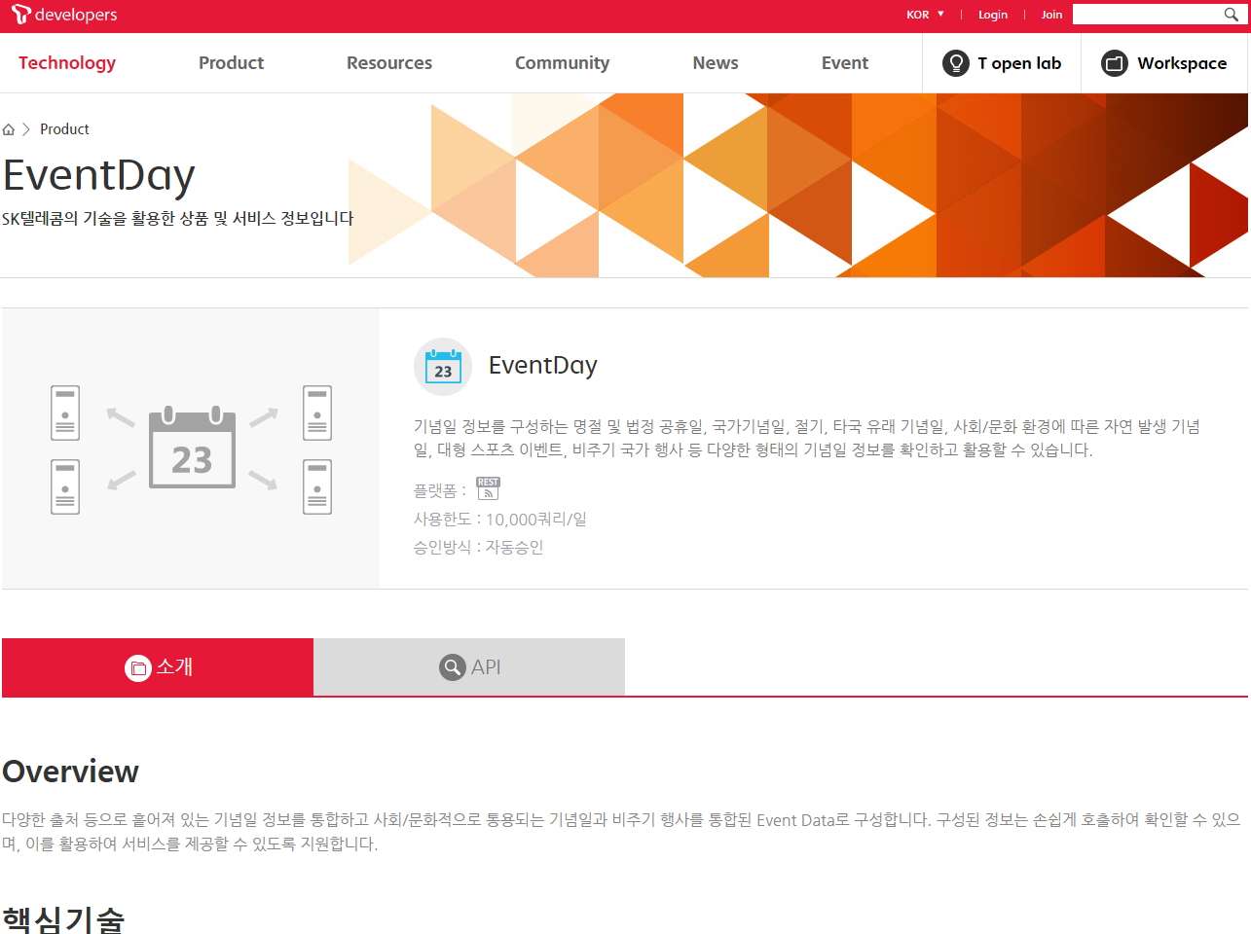This screenshot has height=934, width=1251.
Task: Click the T open lab lightbulb icon
Action: click(956, 63)
